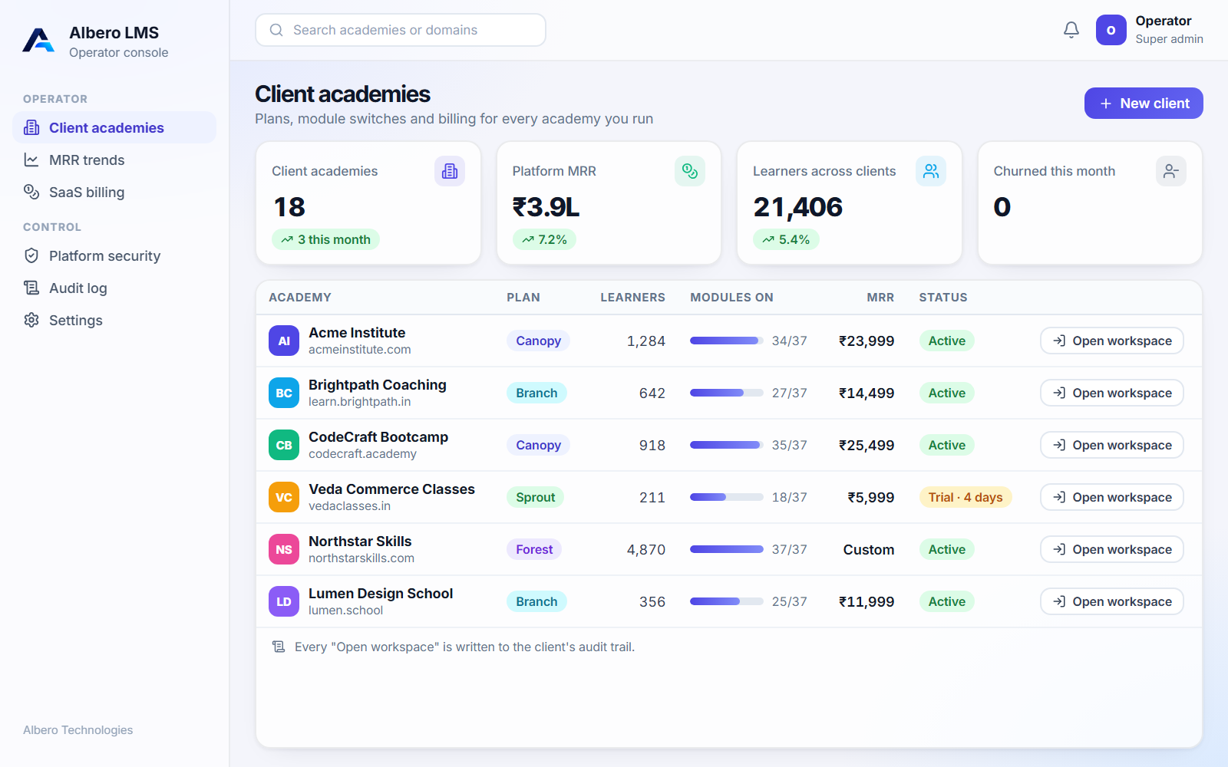This screenshot has width=1228, height=767.
Task: Click the Audit log scroll icon
Action: 31,288
